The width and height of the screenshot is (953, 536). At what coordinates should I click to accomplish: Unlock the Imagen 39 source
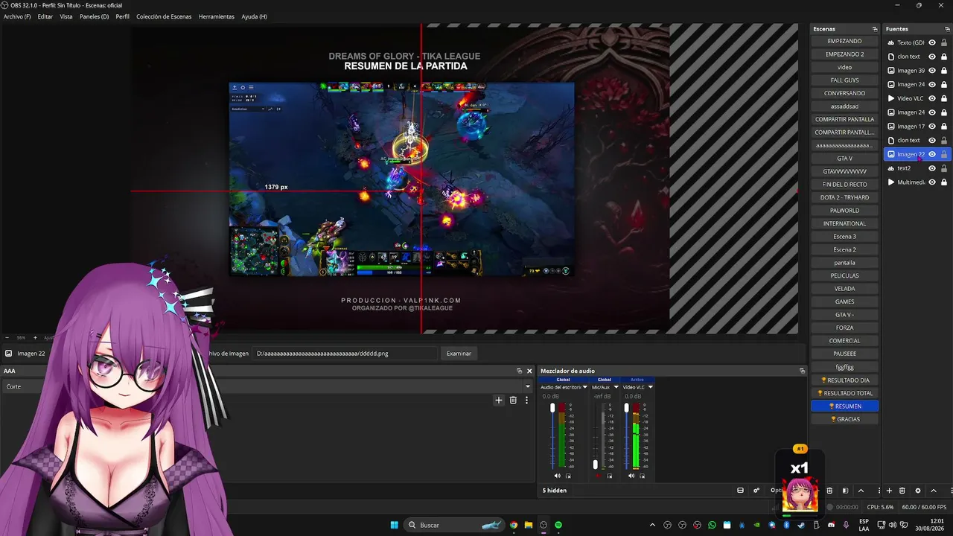pos(944,71)
